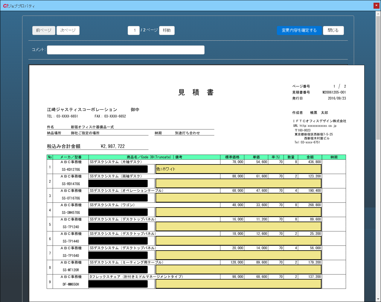The image size is (381, 302).
Task: Click customer name 江崎ジャスティスコーポレーション
Action: coord(82,110)
